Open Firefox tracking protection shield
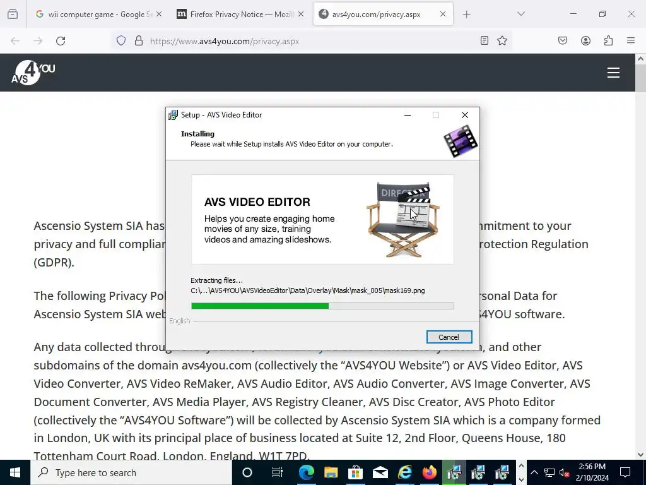 [x=120, y=41]
